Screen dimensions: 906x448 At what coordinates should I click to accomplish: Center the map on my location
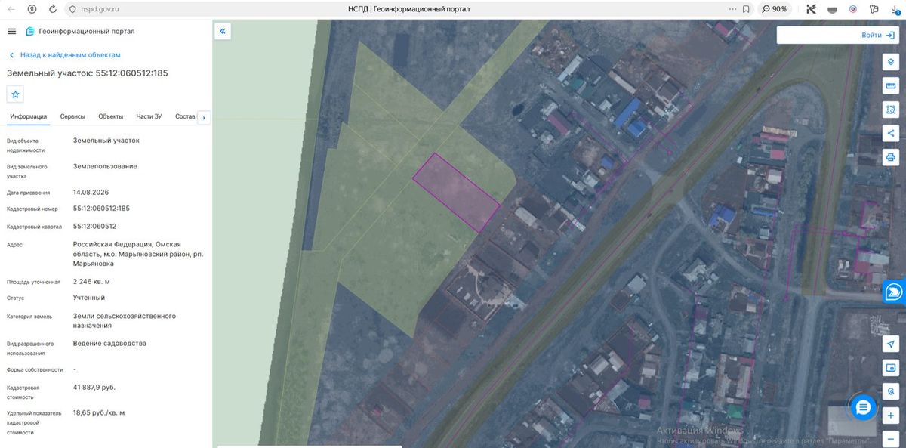click(891, 344)
